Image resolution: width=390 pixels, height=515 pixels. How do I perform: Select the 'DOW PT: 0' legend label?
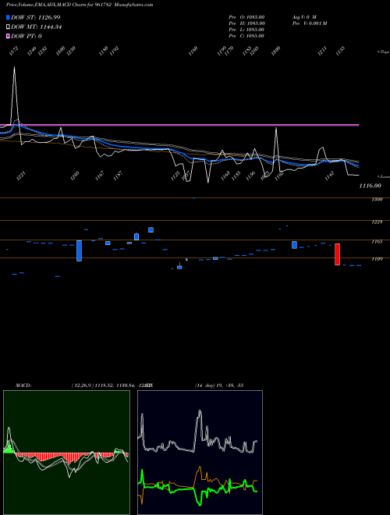(27, 36)
